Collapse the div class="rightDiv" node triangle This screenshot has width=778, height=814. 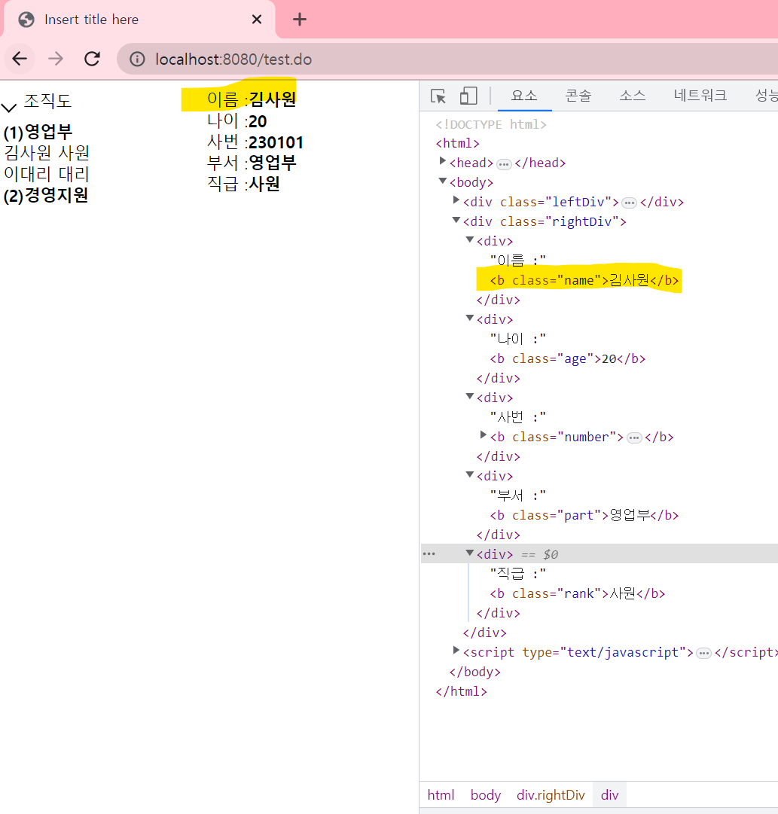(x=456, y=220)
